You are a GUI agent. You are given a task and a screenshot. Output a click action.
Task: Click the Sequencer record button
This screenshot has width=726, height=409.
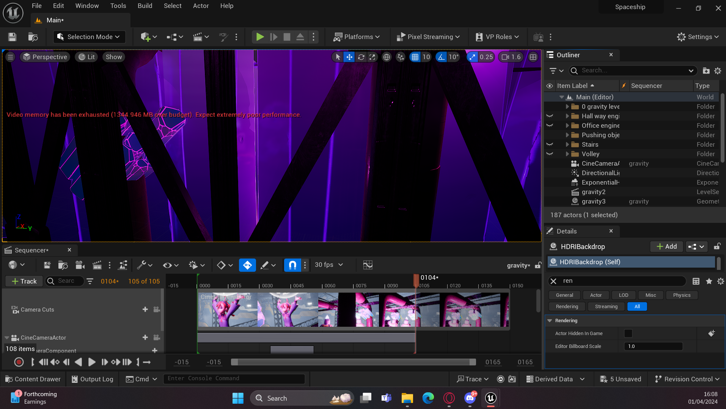(x=19, y=362)
